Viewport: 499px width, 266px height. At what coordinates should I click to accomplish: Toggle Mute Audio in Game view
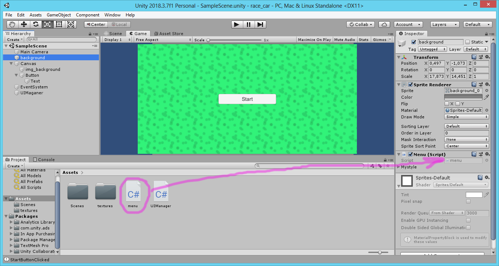[x=344, y=39]
